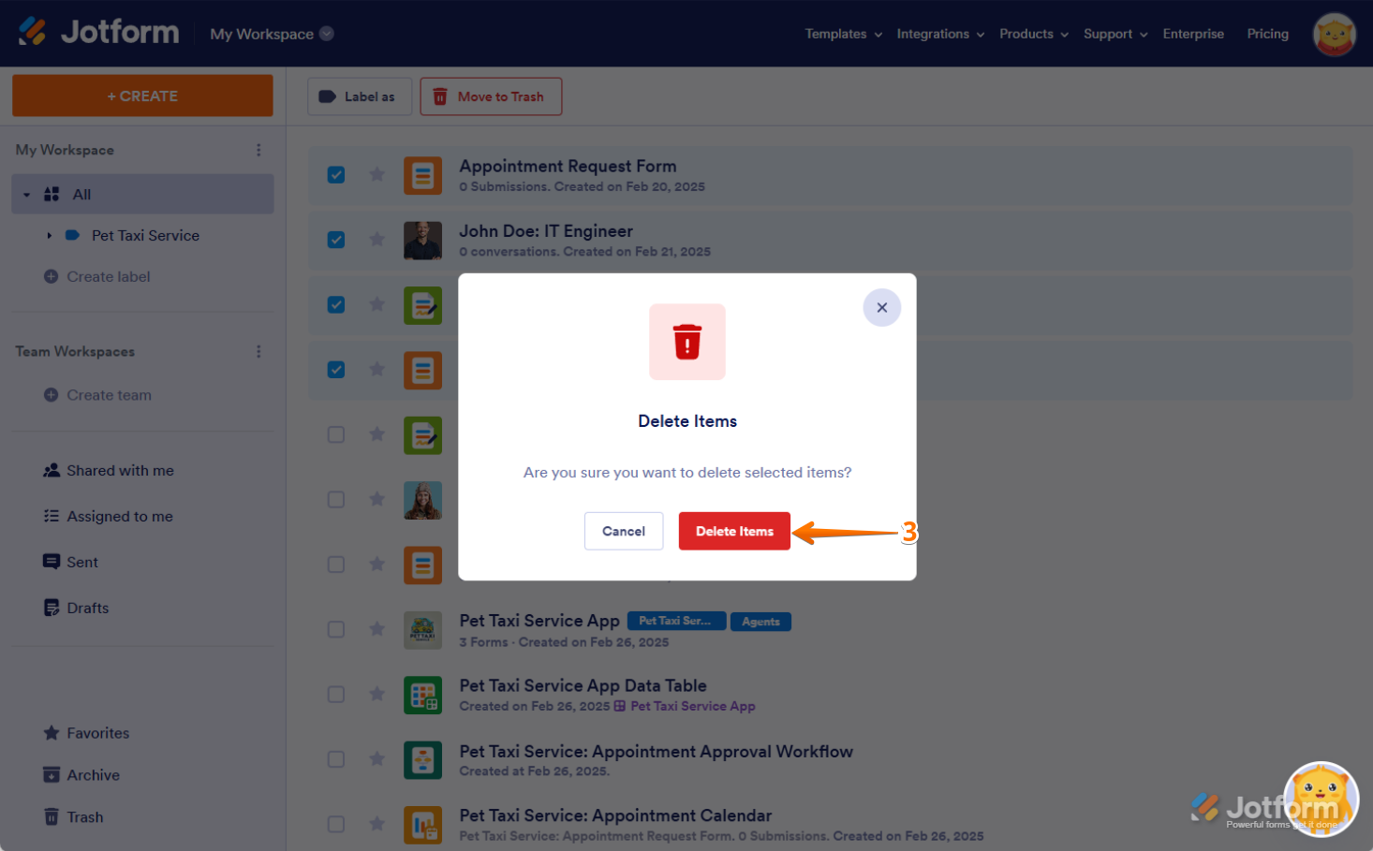Click the 'Pet Taxi Ser...' label tag

pos(676,622)
